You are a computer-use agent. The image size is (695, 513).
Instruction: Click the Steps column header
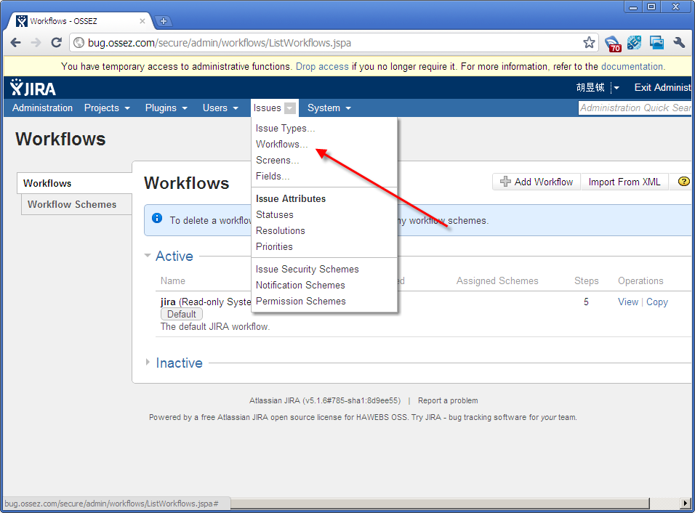coord(587,281)
